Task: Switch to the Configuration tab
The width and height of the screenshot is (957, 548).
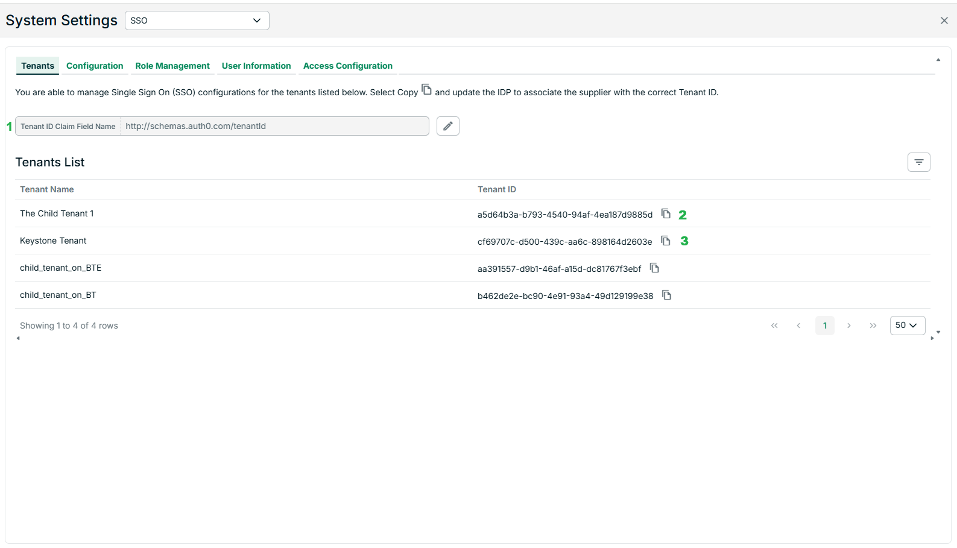Action: point(95,66)
